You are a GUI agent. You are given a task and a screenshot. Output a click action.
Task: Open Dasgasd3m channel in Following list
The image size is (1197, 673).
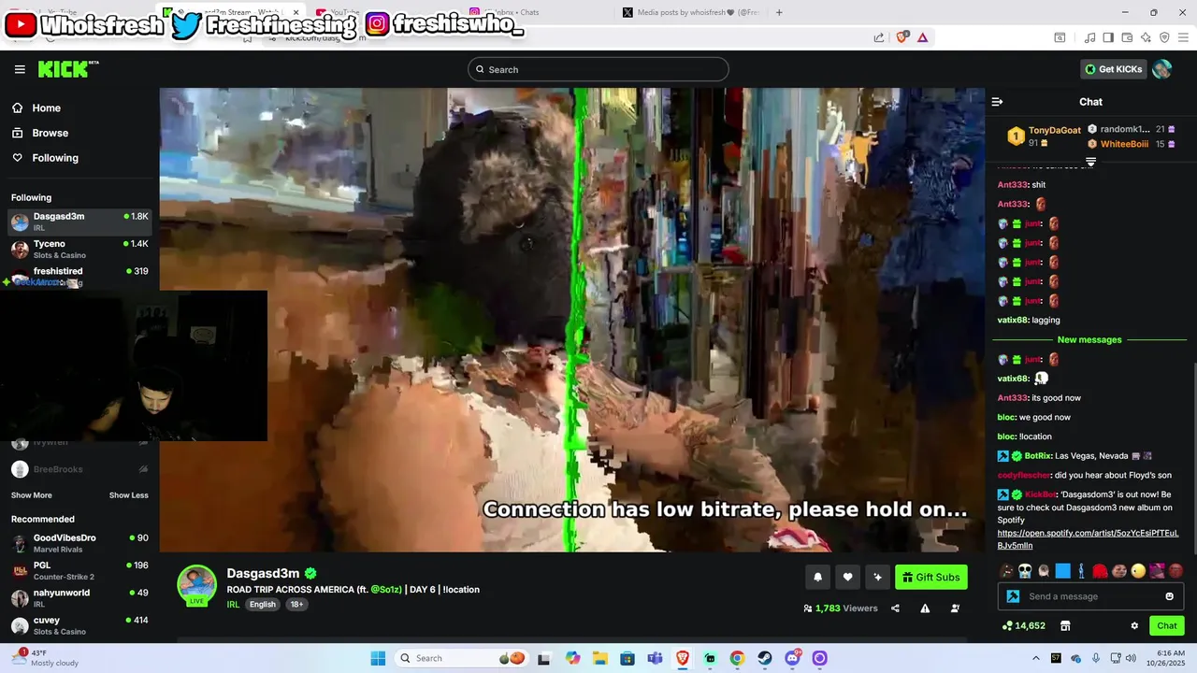click(79, 222)
